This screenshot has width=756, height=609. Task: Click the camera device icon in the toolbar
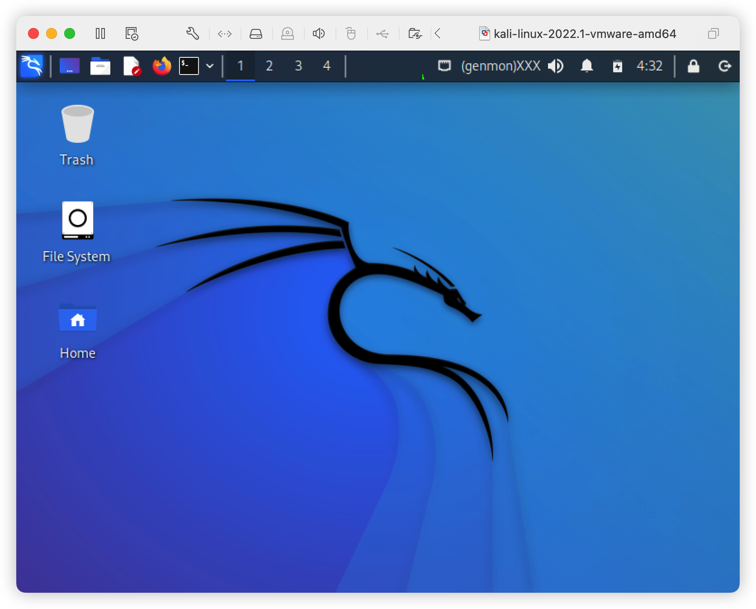[288, 33]
